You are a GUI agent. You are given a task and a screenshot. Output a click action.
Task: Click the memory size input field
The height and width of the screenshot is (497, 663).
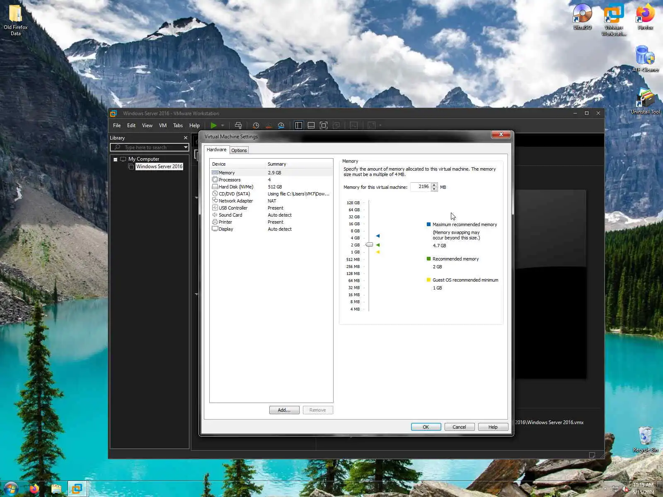[420, 187]
